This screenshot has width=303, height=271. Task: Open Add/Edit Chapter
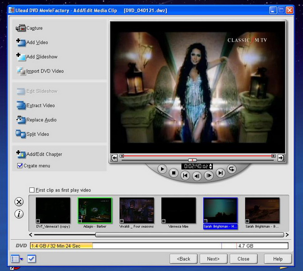pyautogui.click(x=39, y=154)
